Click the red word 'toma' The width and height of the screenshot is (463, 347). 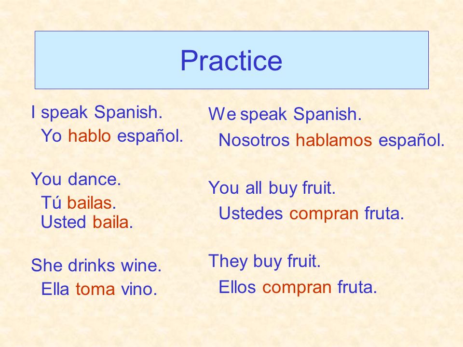[x=95, y=289]
